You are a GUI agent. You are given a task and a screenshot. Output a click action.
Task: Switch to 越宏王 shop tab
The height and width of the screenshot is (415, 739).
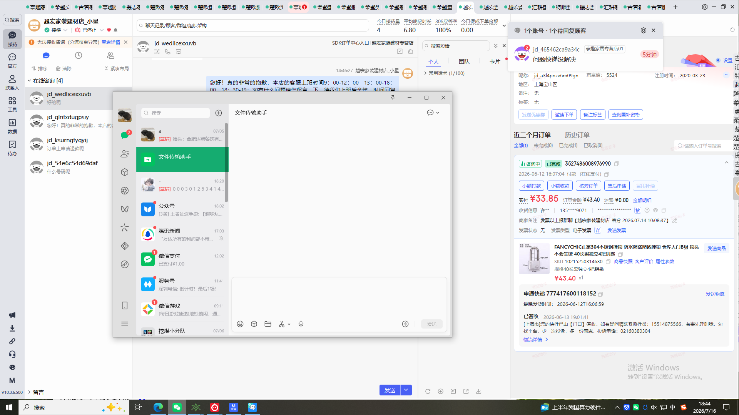(489, 7)
